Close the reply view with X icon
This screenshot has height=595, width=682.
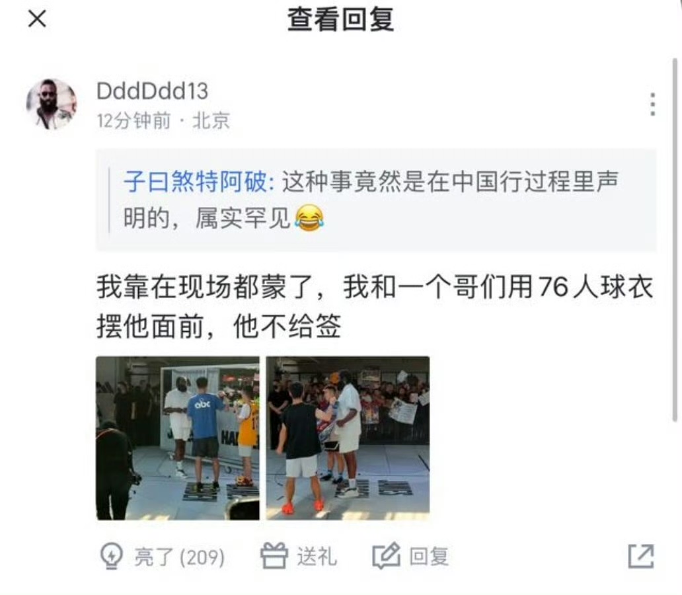[x=38, y=19]
